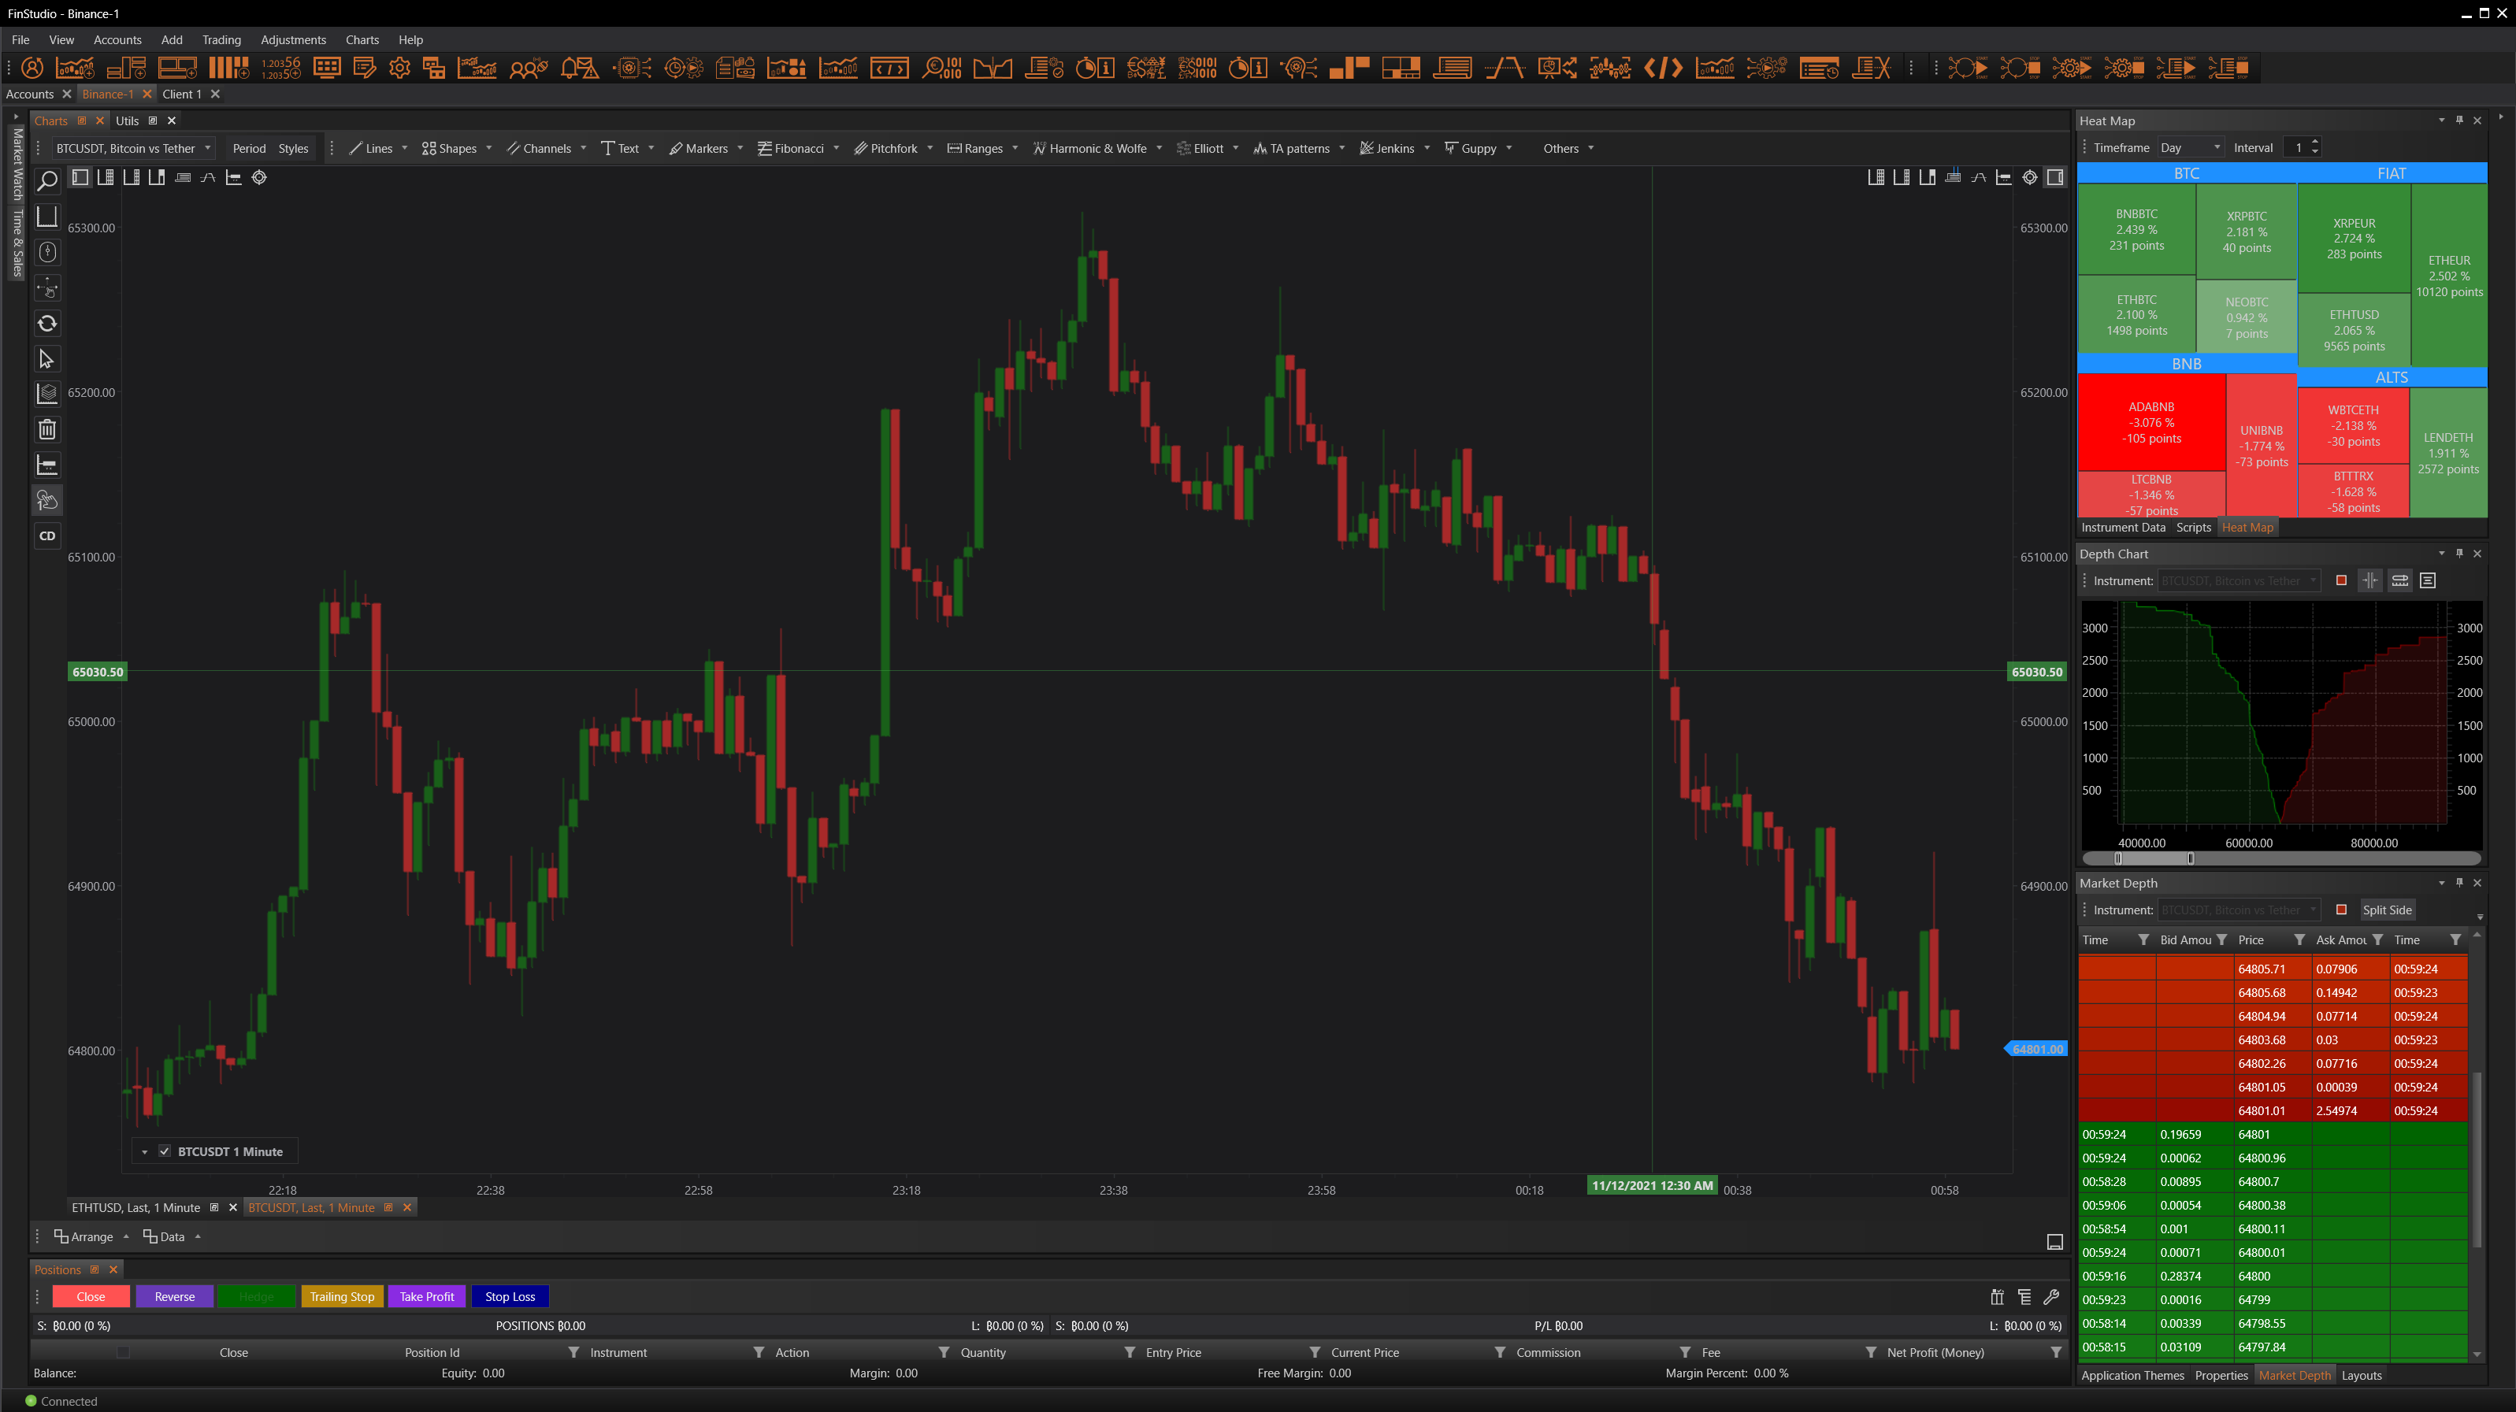Switch to ETHTUSD 1 Minute chart tab
This screenshot has height=1412, width=2516.
coord(135,1208)
